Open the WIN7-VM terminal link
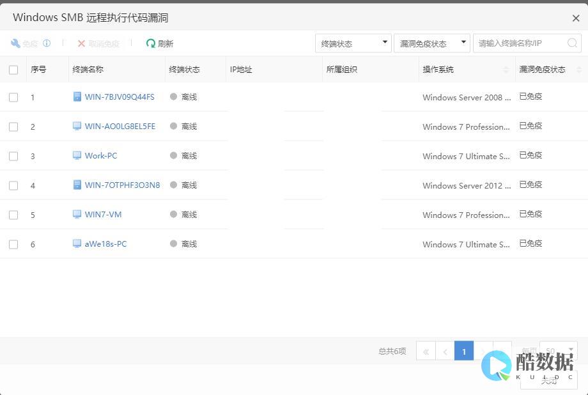Screen dimensions: 588x395 click(103, 214)
